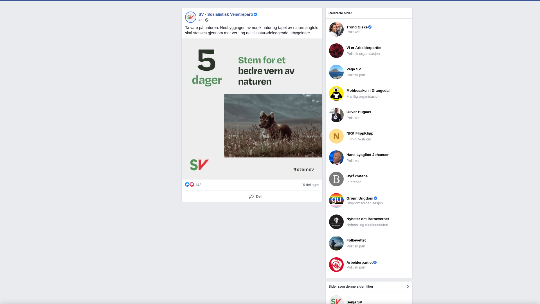Image resolution: width=540 pixels, height=304 pixels.
Task: Open Hans Lysglimt Johansen page link
Action: (x=368, y=155)
